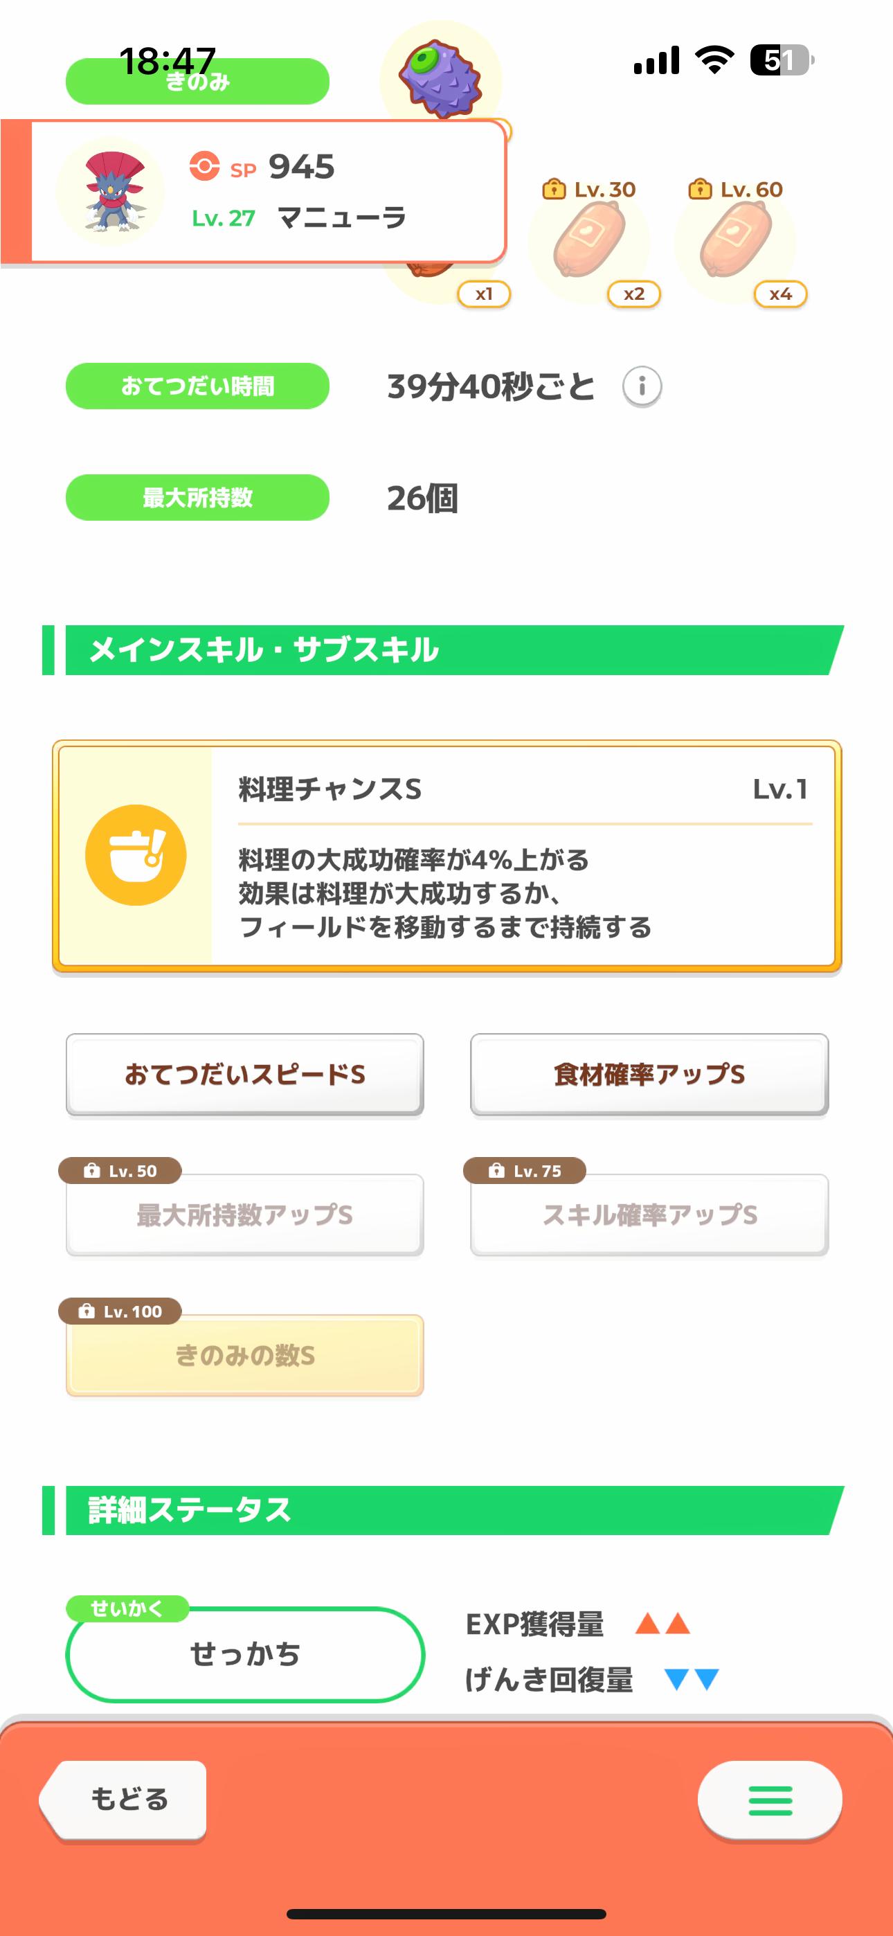893x1936 pixels.
Task: Tap the Lv. 50 lock badge
Action: (120, 1171)
